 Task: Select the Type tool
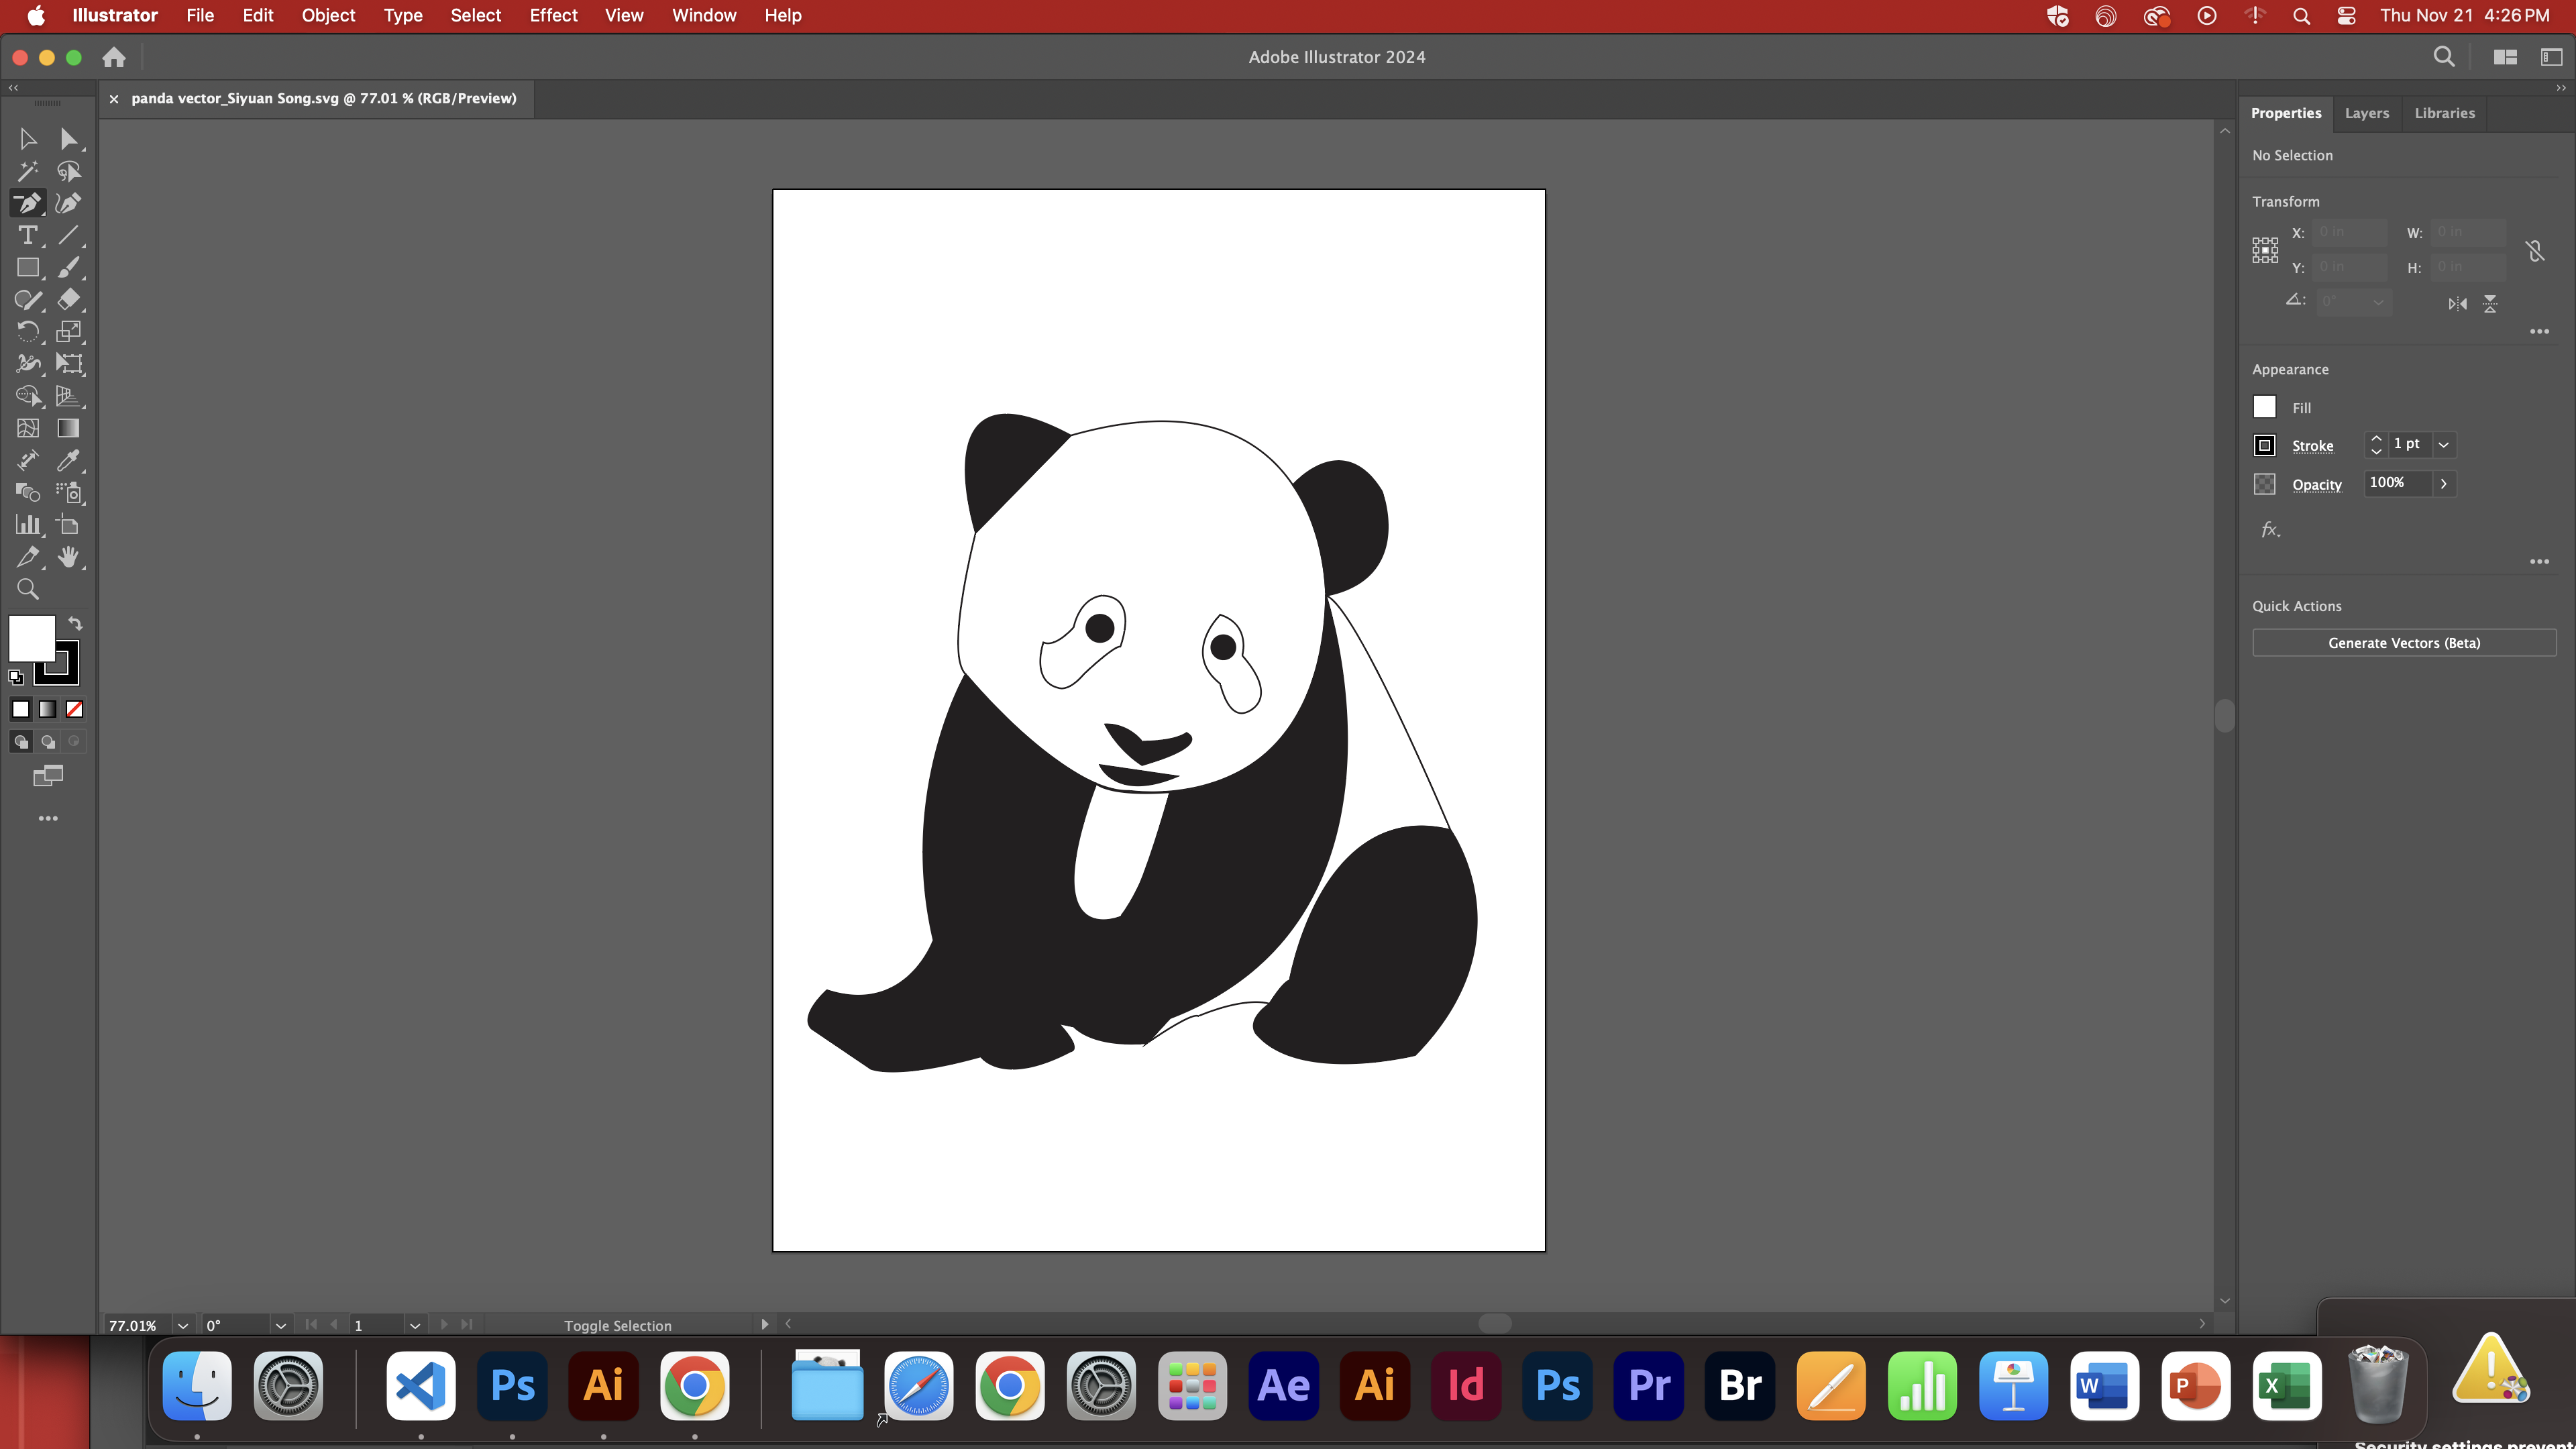(27, 236)
